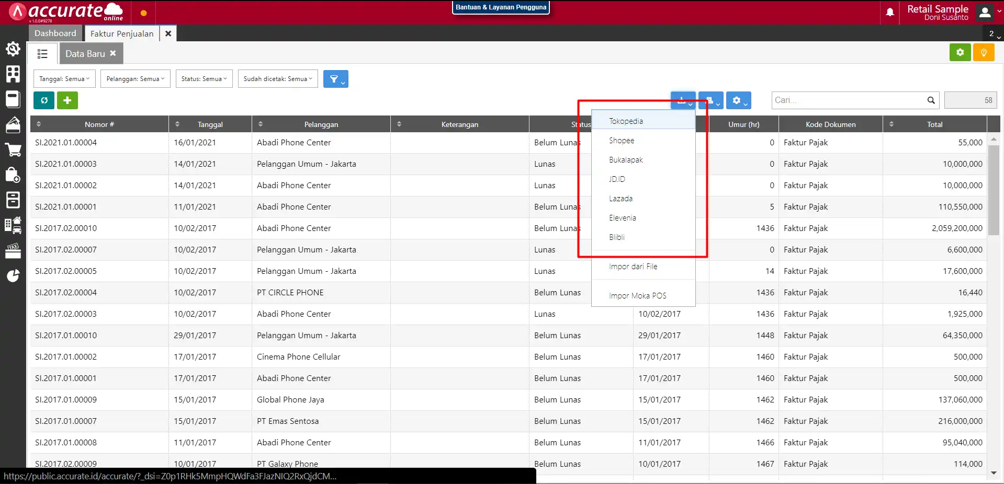This screenshot has height=484, width=1004.
Task: Open the sales shopping cart icon
Action: point(13,149)
